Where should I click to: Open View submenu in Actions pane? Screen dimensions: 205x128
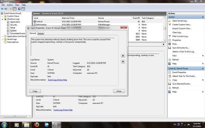186,56
